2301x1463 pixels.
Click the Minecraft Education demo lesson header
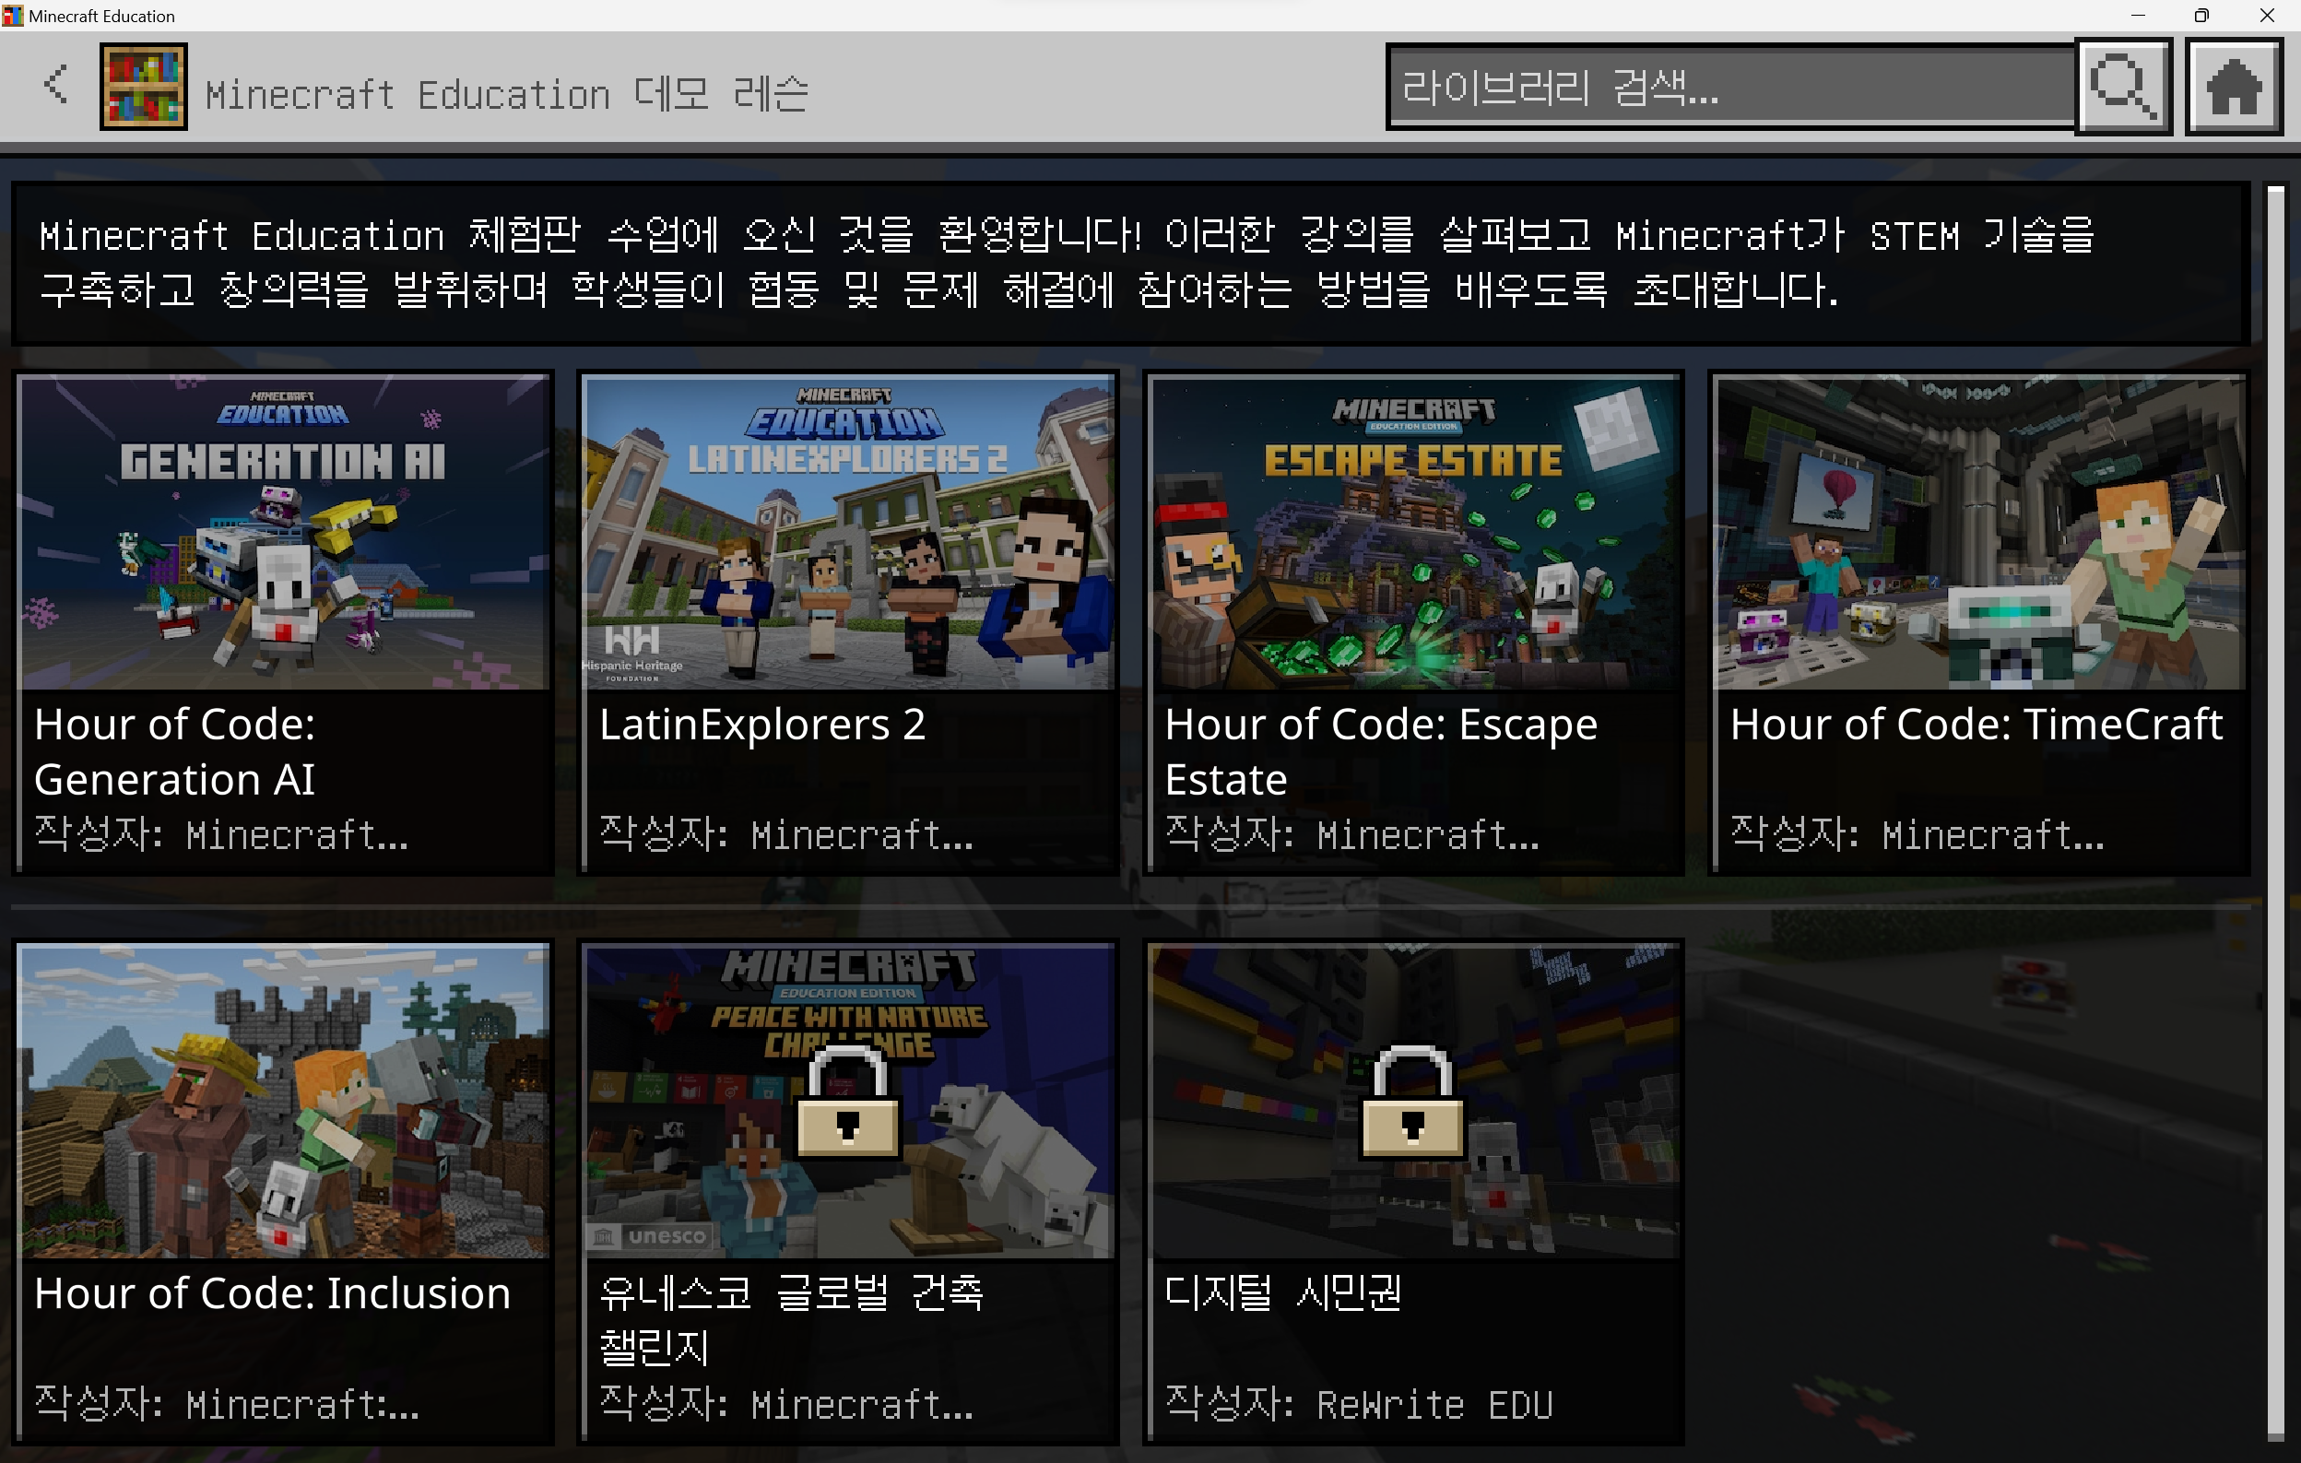[x=506, y=94]
